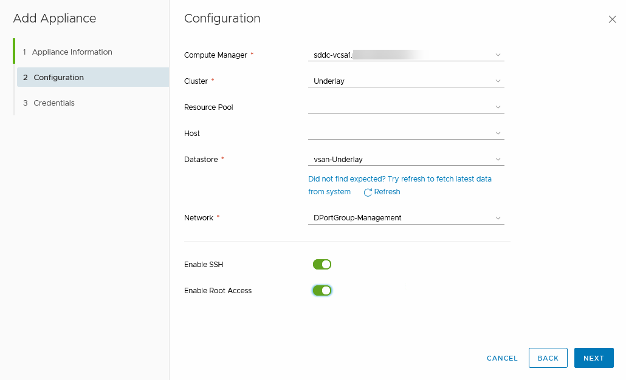Open the Resource Pool dropdown
This screenshot has width=626, height=380.
(405, 107)
